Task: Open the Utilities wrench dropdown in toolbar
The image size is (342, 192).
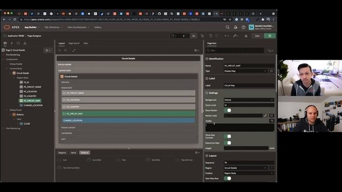Action: pos(235,36)
